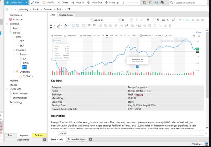The height and width of the screenshot is (147, 211).
Task: Click the checklist icon
Action: 83,26
